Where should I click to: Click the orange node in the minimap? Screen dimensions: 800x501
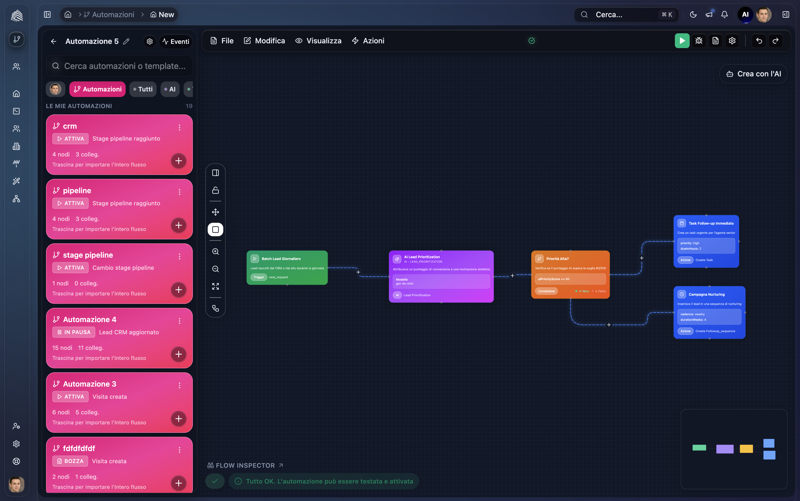[x=746, y=449]
